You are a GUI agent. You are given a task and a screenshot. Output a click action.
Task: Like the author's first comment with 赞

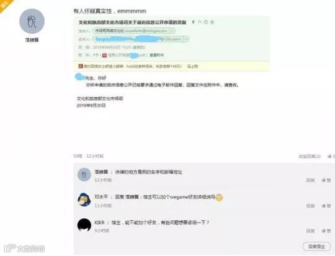coord(326,180)
